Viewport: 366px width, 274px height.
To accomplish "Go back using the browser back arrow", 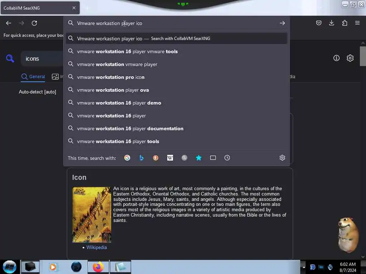I will [9, 23].
